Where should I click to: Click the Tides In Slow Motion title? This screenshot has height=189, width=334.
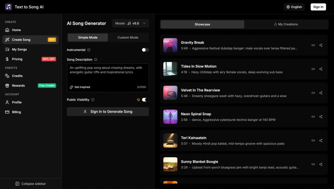click(198, 66)
